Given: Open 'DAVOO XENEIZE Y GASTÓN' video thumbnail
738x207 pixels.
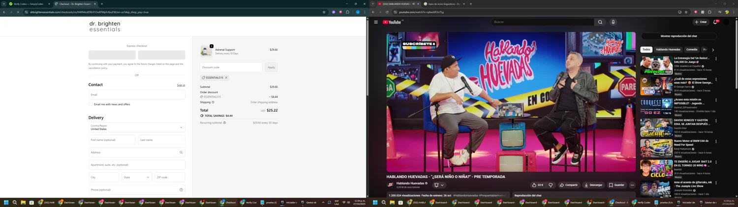Looking at the screenshot, I should point(656,128).
